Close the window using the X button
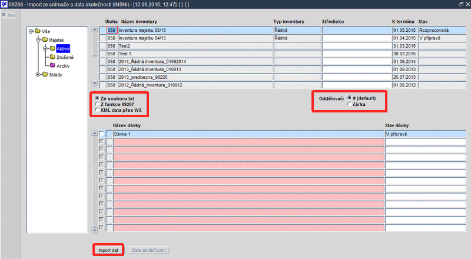The height and width of the screenshot is (259, 471). [x=467, y=4]
